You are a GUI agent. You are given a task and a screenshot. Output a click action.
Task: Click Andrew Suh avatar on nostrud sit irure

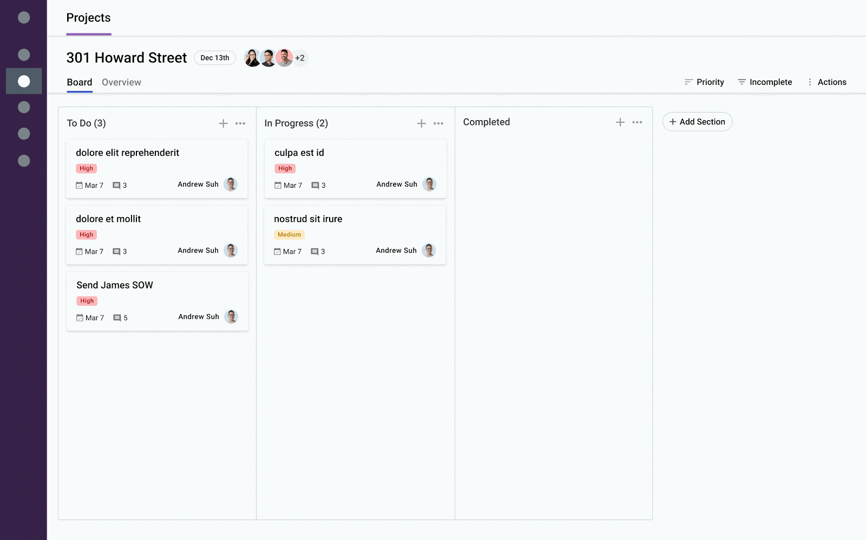(x=429, y=251)
